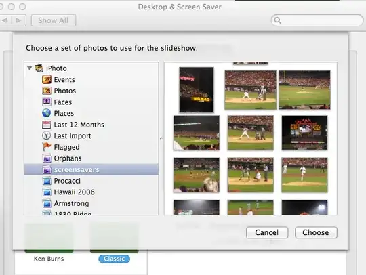Click the screensavers album icon
366x275 pixels.
tap(47, 169)
